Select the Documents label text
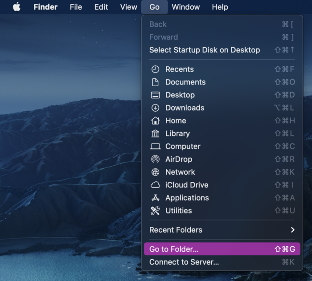The image size is (312, 281). [185, 82]
